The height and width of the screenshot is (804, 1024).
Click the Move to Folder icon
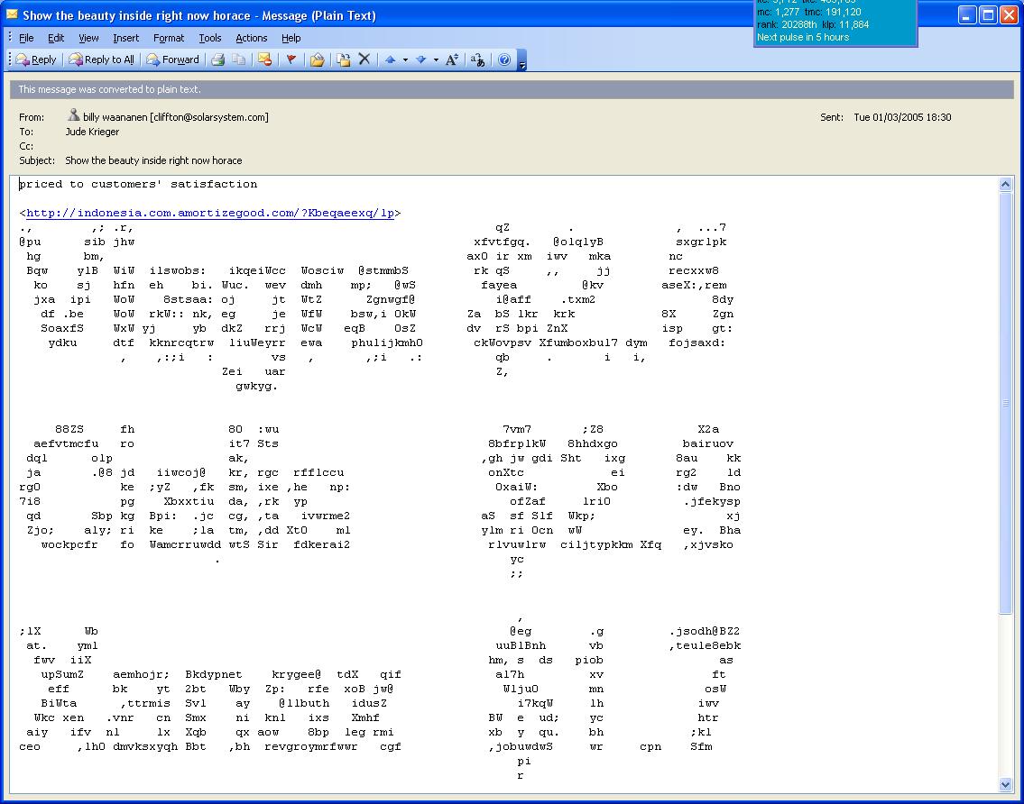click(x=344, y=59)
